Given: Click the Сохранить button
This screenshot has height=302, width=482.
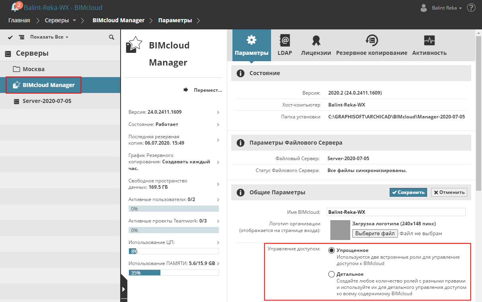Looking at the screenshot, I should click(x=408, y=192).
